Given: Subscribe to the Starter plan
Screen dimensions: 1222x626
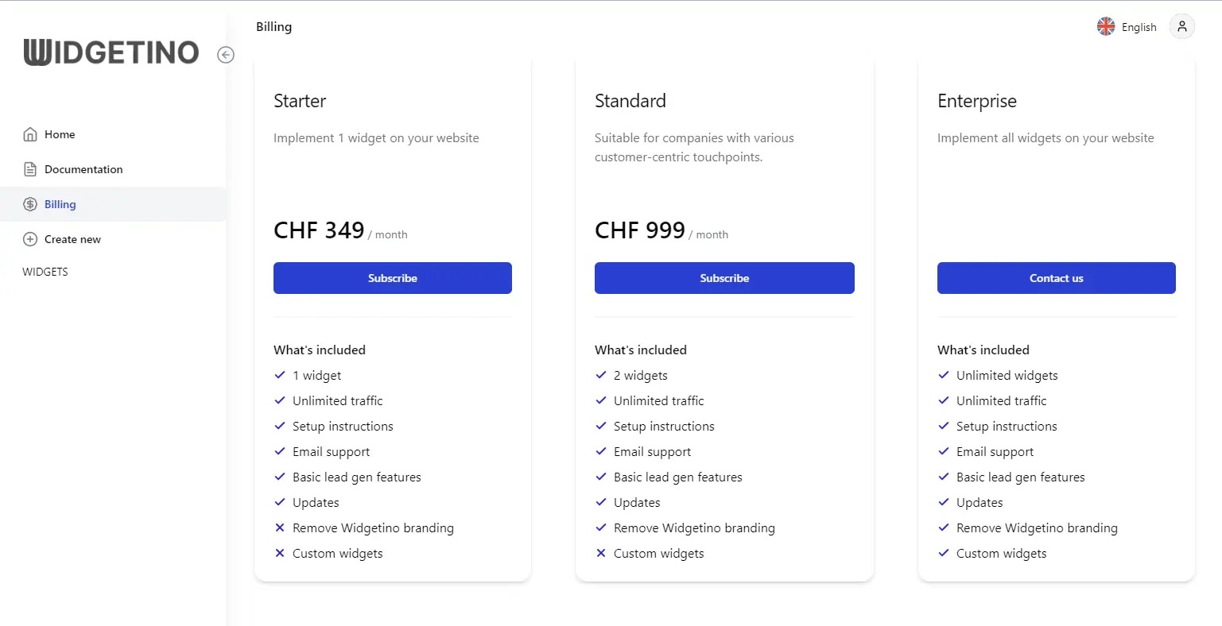Looking at the screenshot, I should 393,278.
